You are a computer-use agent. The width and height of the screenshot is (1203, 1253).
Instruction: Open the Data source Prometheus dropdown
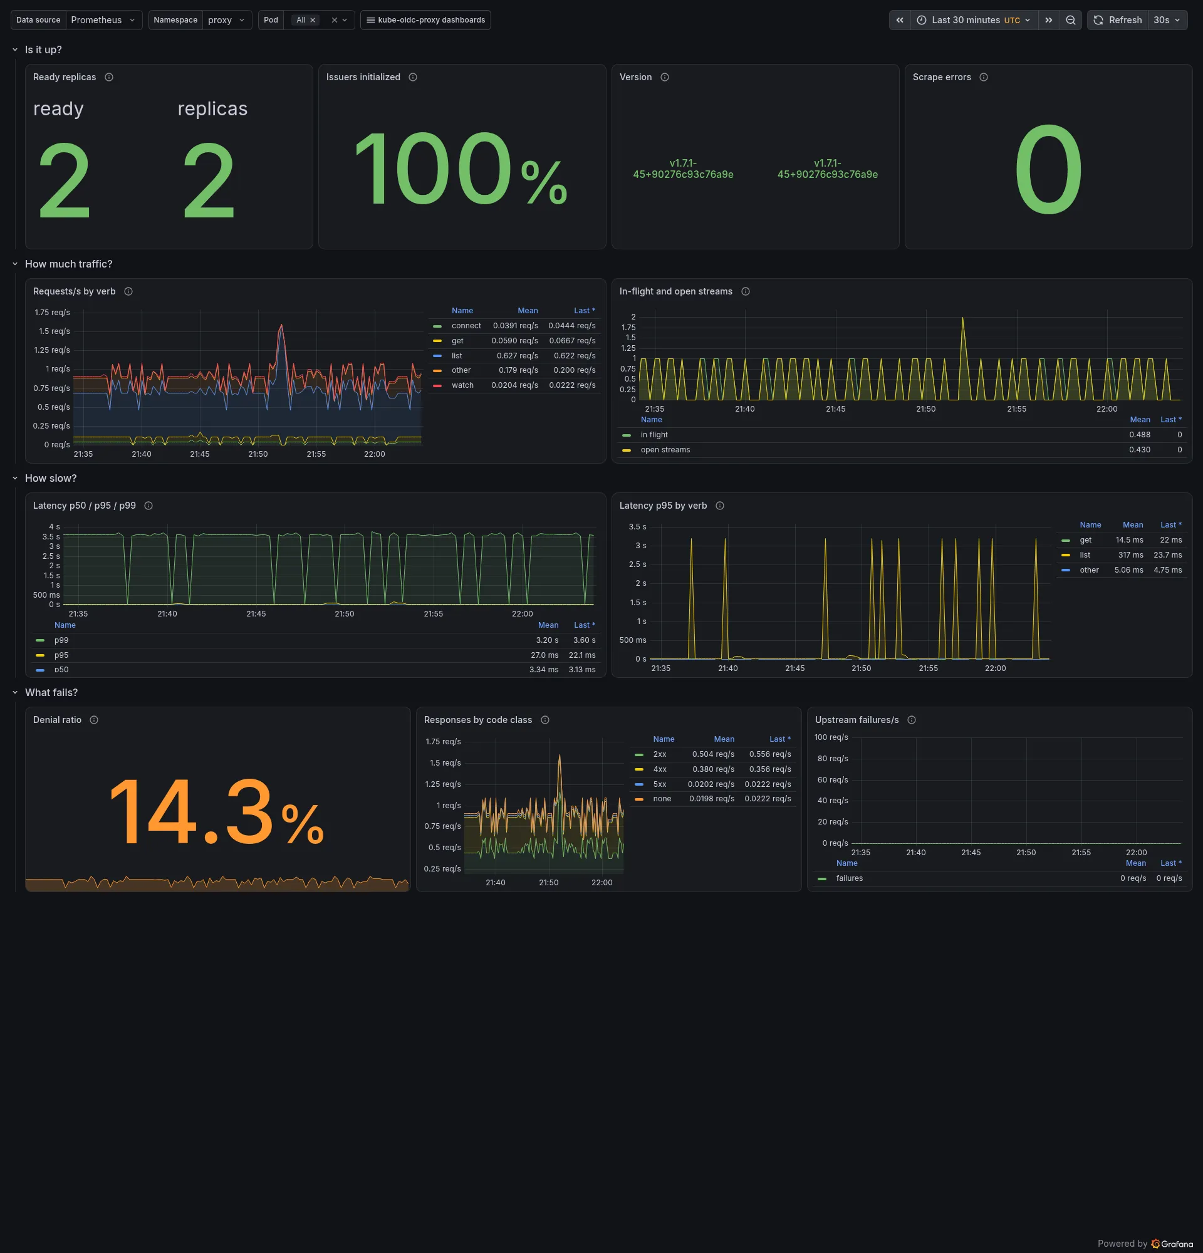pos(103,20)
